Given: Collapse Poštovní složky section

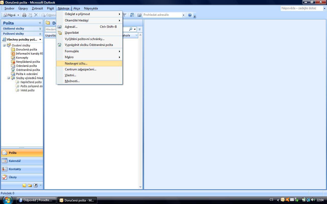Looking at the screenshot, I should (x=40, y=34).
